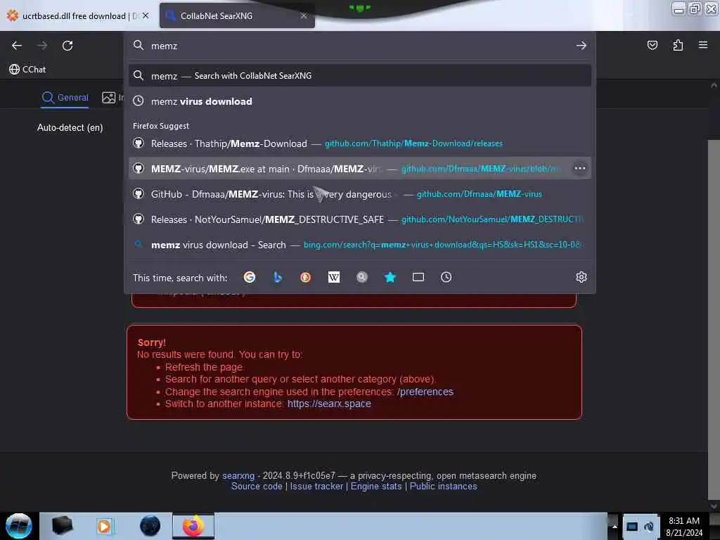Open the Public instances footer link
The height and width of the screenshot is (540, 720).
443,487
